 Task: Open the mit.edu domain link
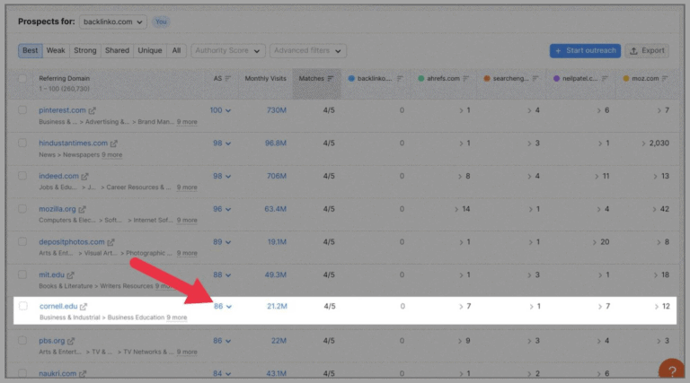pyautogui.click(x=51, y=275)
